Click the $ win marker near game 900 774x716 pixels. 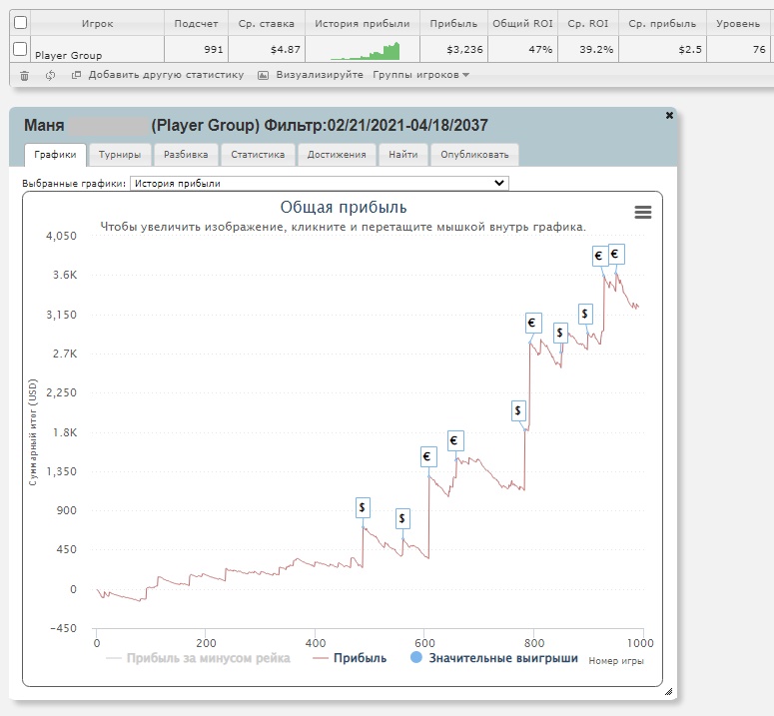[x=585, y=314]
